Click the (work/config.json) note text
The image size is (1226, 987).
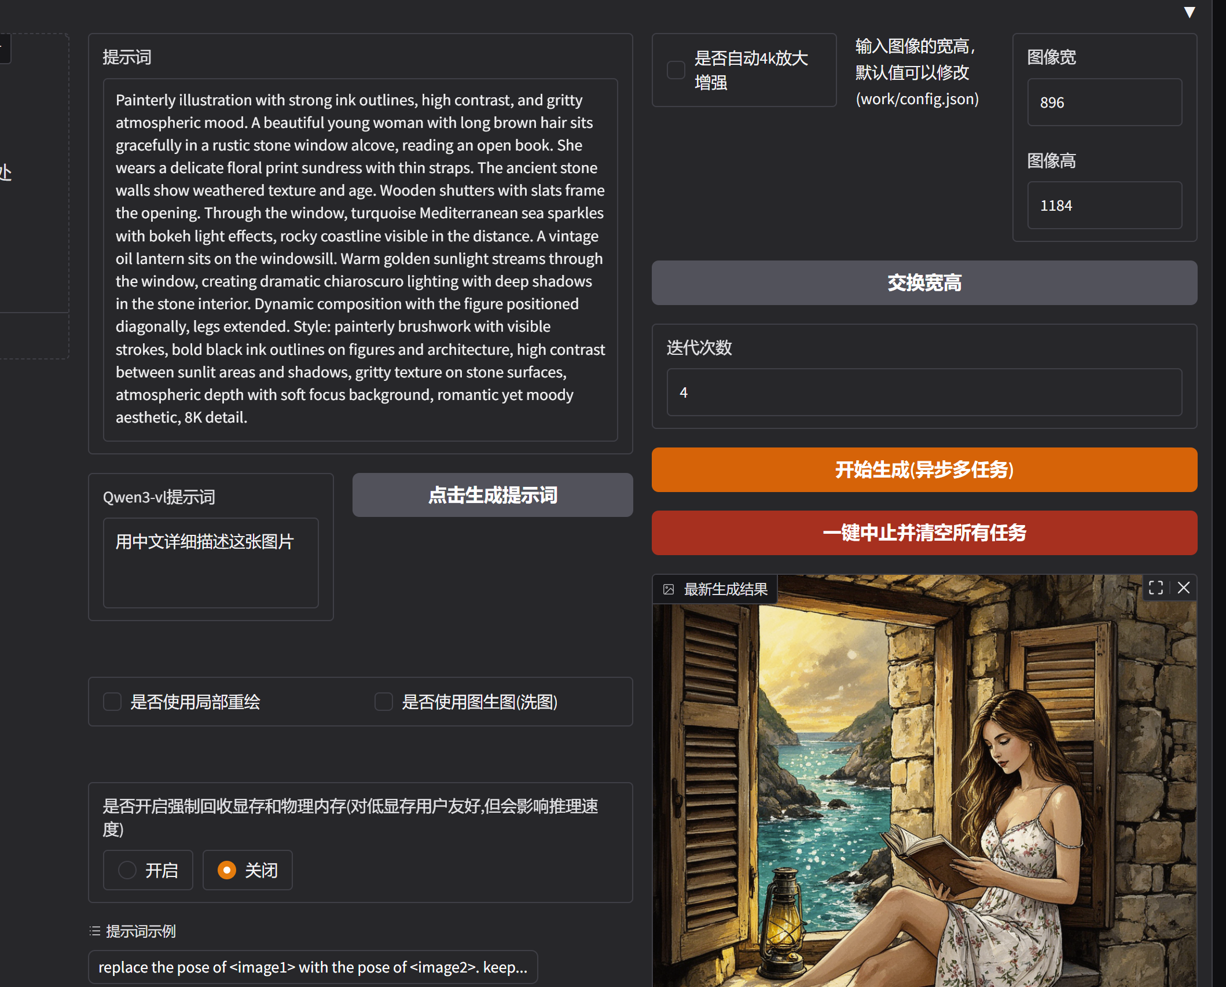tap(917, 99)
